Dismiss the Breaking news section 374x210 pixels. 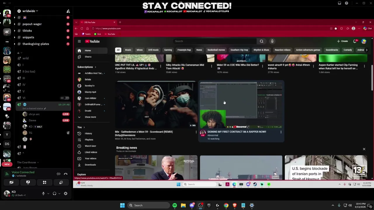tap(364, 149)
